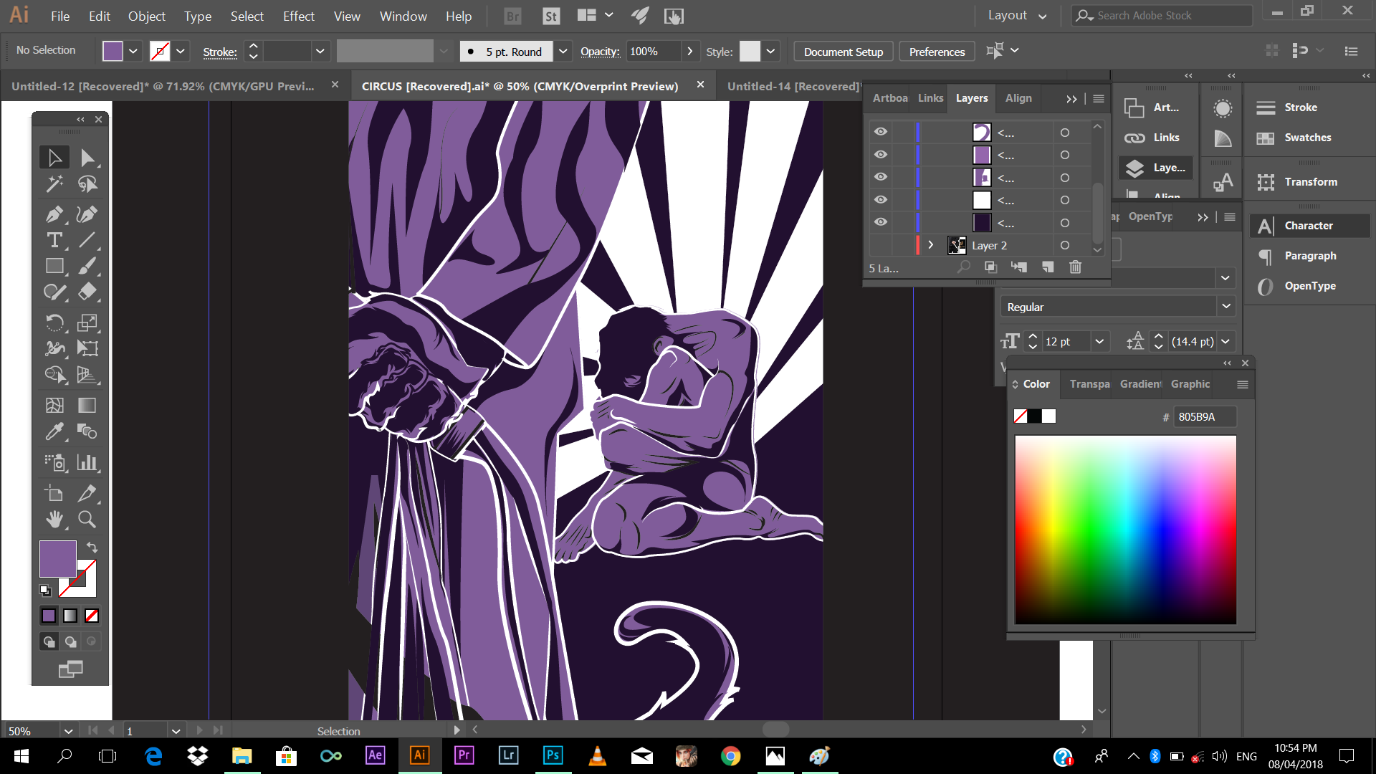The width and height of the screenshot is (1376, 774).
Task: Select the Free Transform tool
Action: tap(87, 348)
